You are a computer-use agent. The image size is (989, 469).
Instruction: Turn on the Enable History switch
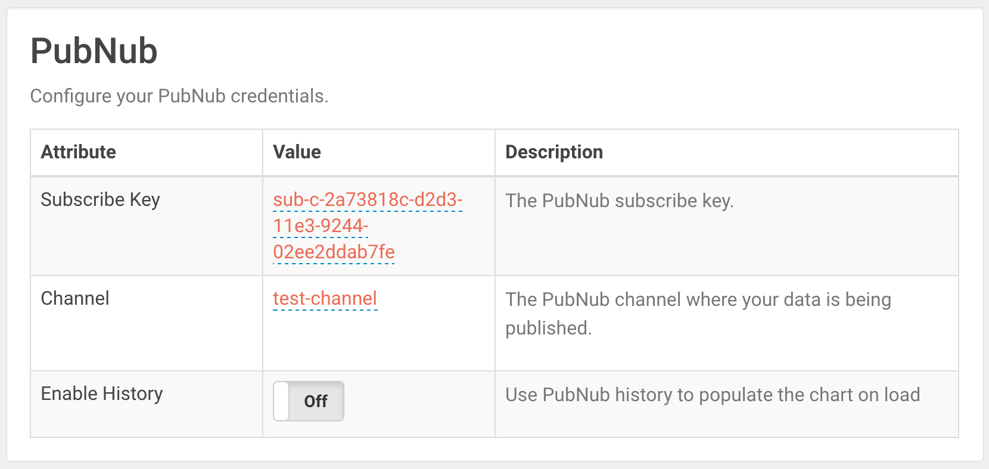[x=309, y=401]
